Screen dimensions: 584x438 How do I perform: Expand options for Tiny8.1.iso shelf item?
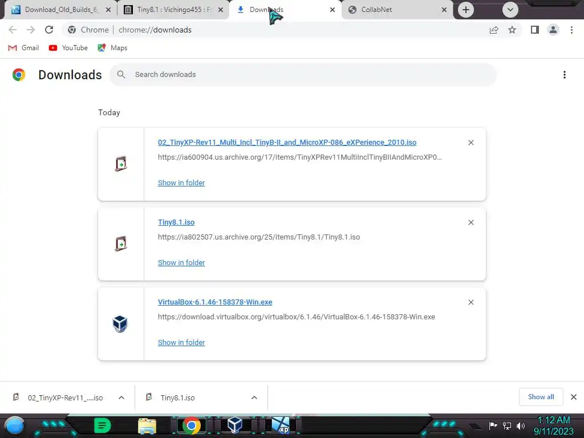coord(254,398)
